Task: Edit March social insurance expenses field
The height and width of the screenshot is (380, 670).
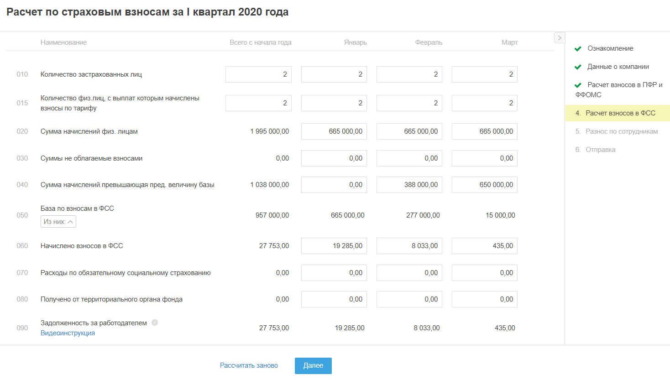Action: click(x=485, y=273)
